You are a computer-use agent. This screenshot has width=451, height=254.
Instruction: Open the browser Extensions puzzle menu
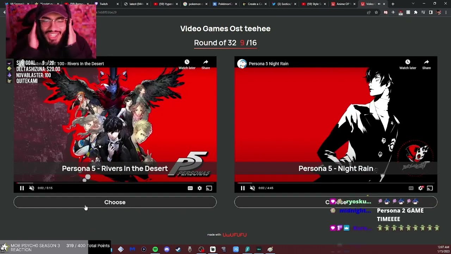[416, 12]
